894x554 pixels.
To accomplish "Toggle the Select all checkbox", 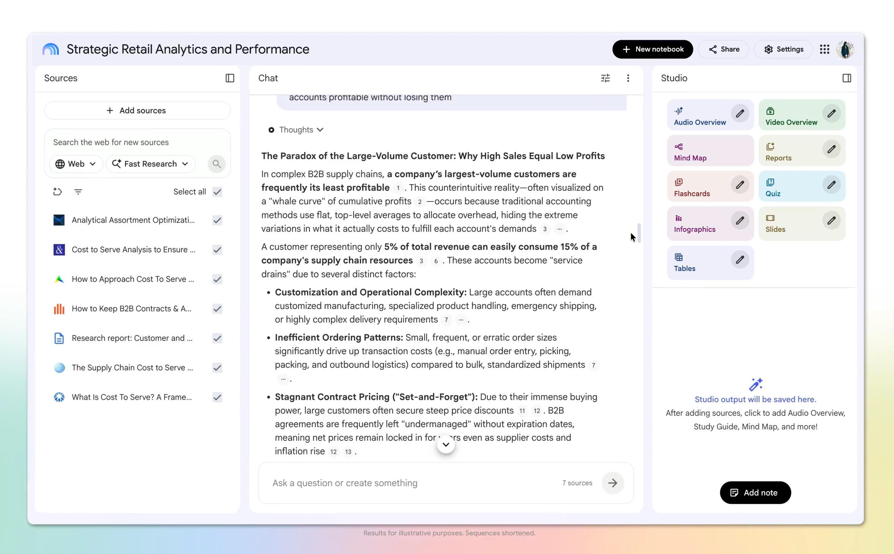I will click(217, 192).
